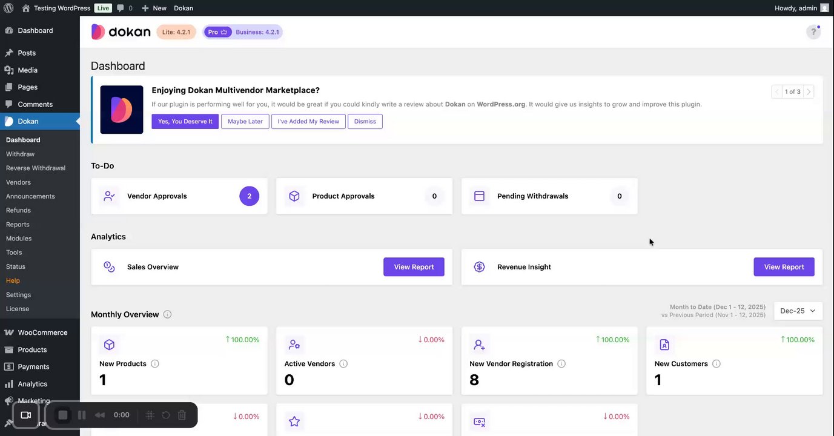Go to the previous notice arrow

[x=777, y=92]
